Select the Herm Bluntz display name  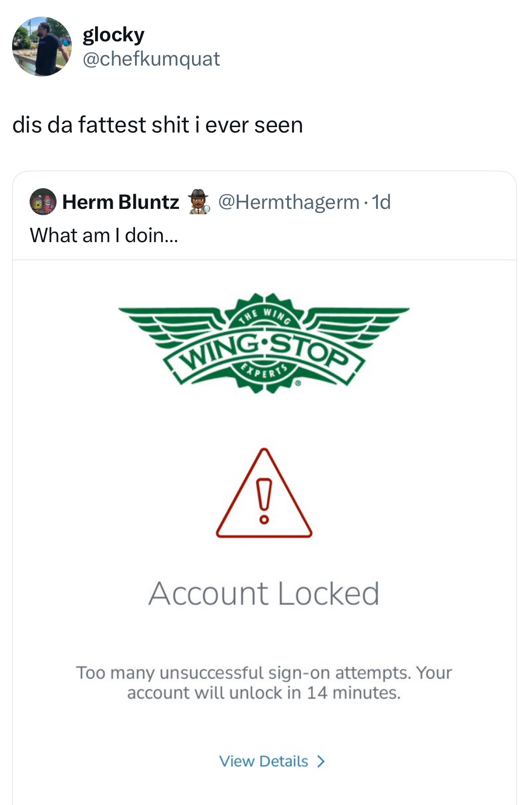(x=121, y=202)
